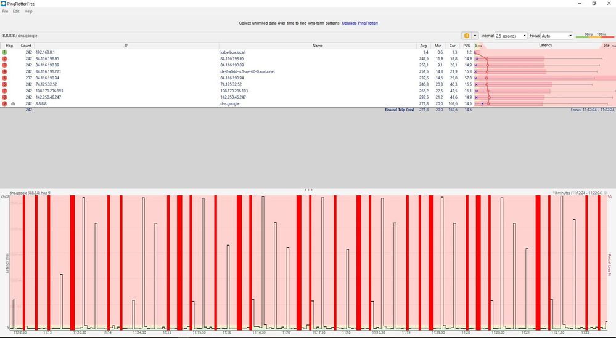Click the Latency graph column header
This screenshot has width=616, height=338.
pyautogui.click(x=545, y=46)
